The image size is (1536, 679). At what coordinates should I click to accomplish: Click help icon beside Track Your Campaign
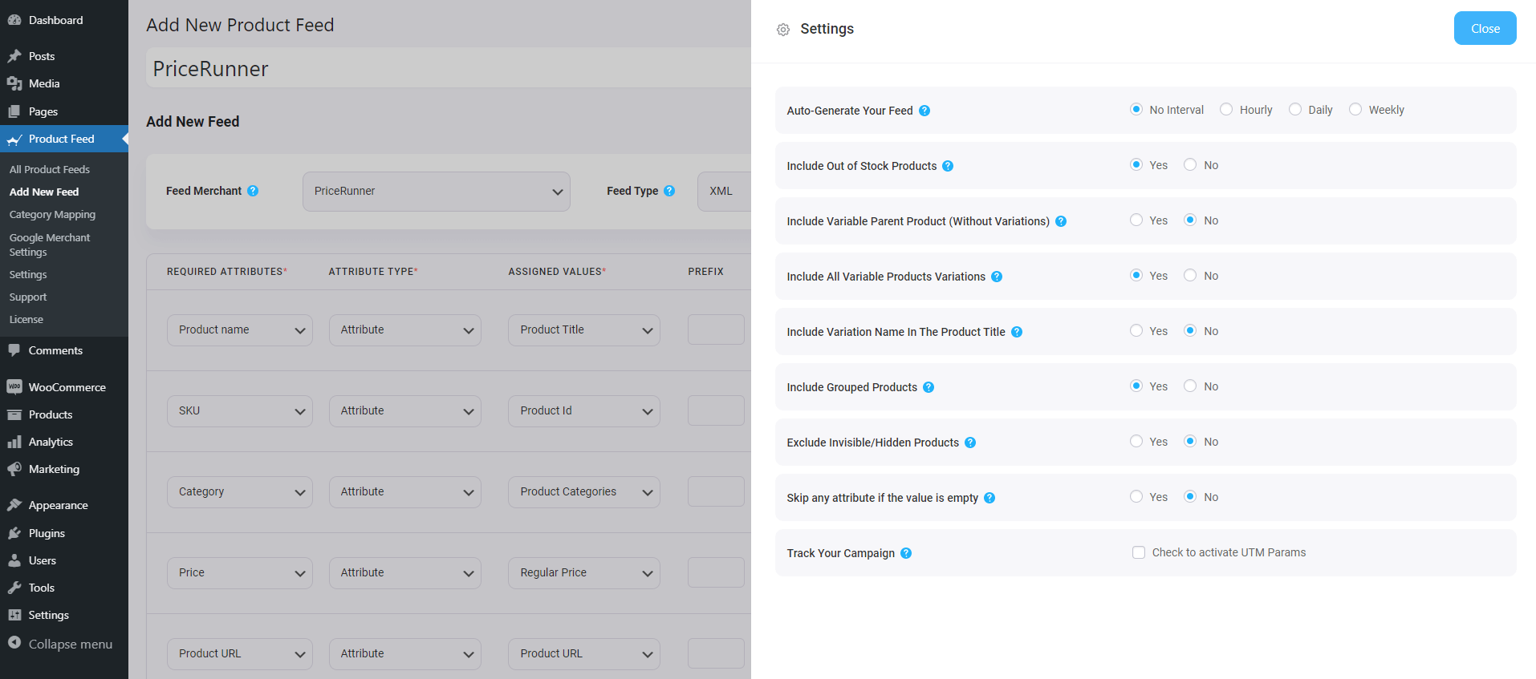pyautogui.click(x=906, y=553)
